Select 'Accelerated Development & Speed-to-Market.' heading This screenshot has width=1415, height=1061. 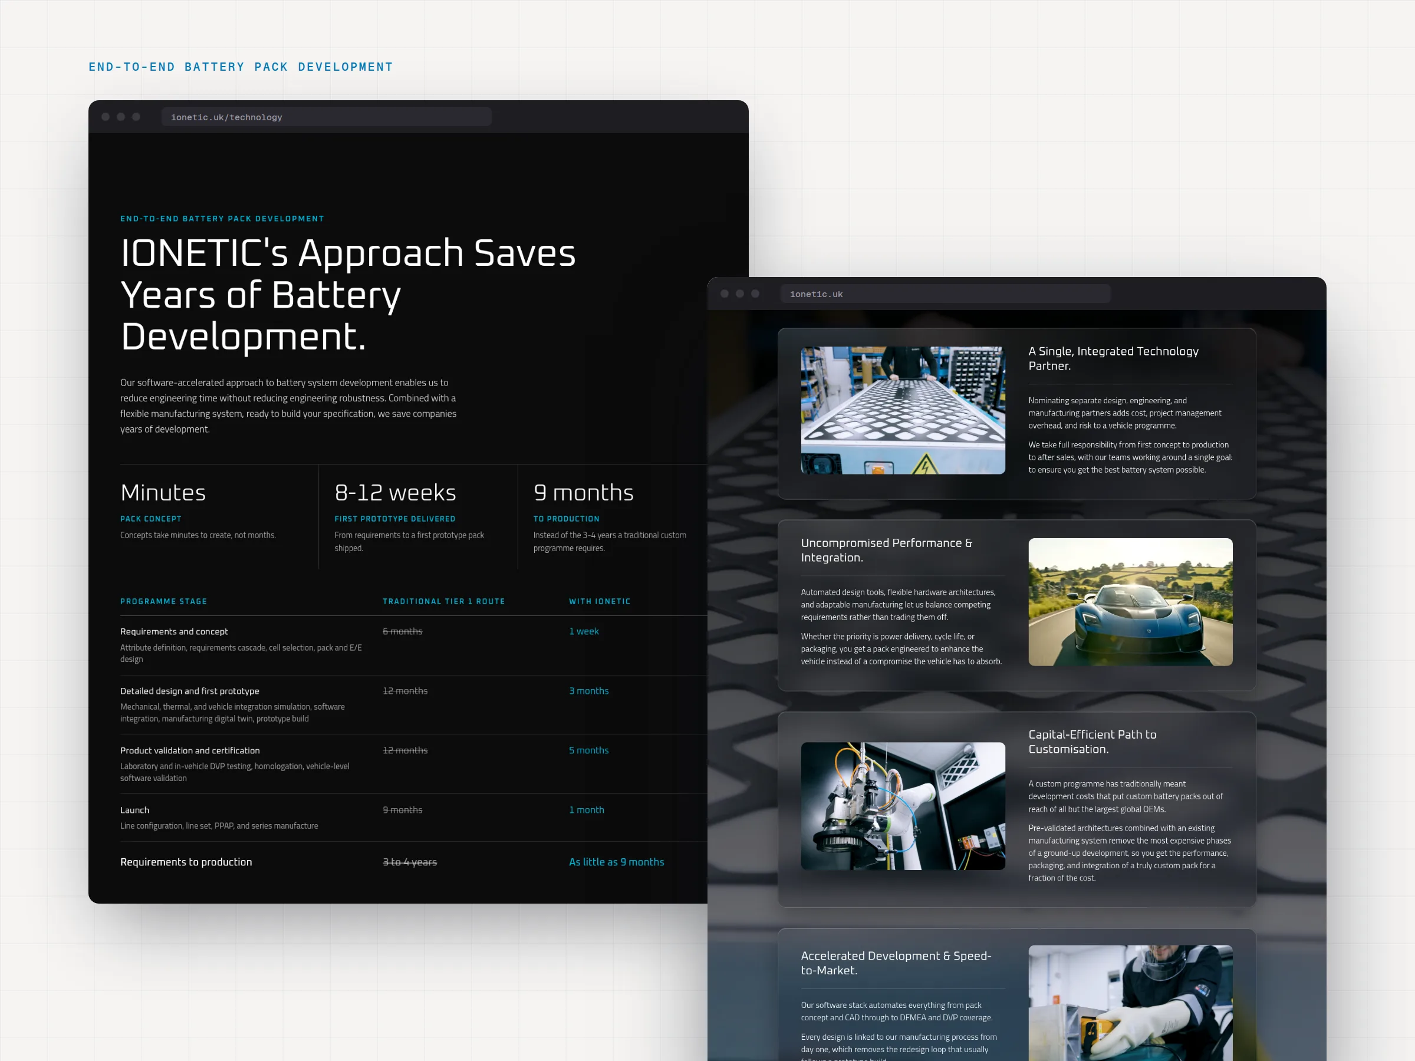click(896, 963)
